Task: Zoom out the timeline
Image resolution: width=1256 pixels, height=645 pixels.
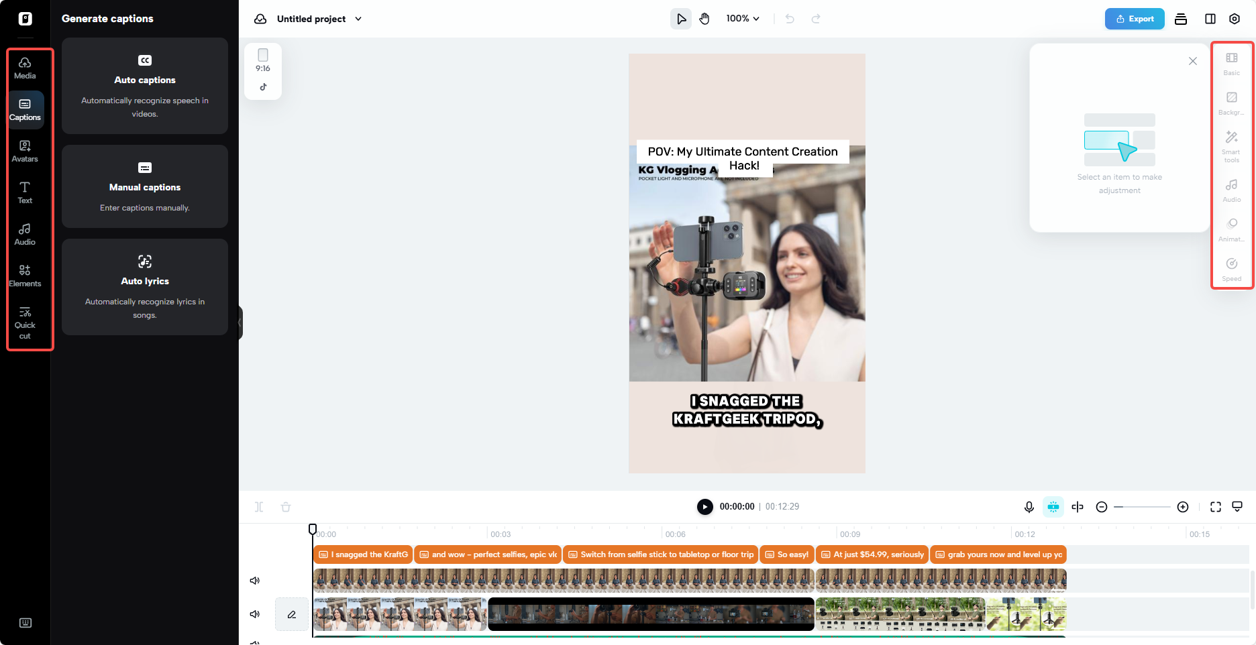Action: click(x=1102, y=507)
